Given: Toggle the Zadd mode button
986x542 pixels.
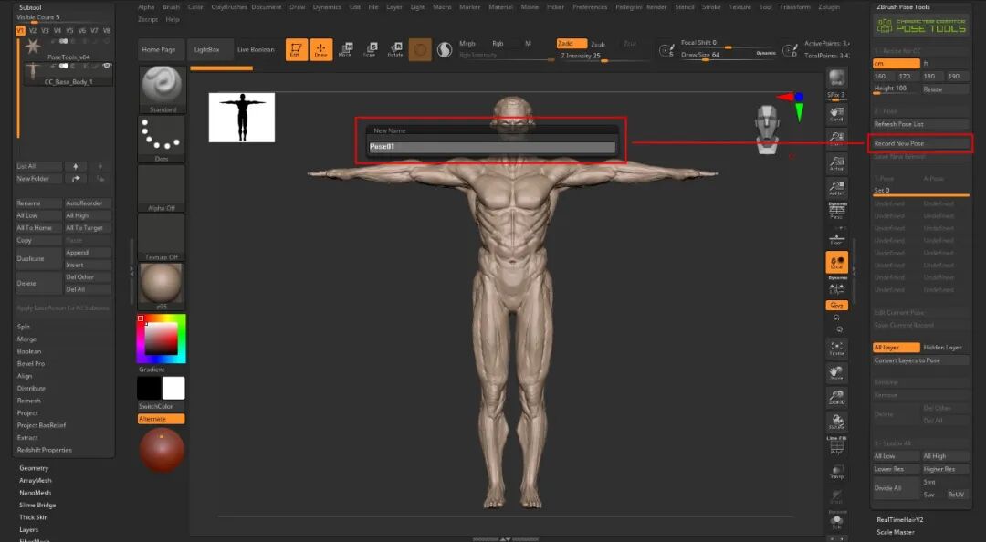Looking at the screenshot, I should click(x=572, y=44).
